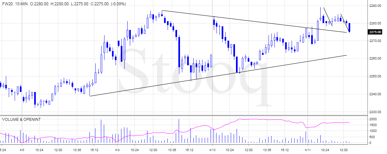387x154 pixels.
Task: Click the 2260.00 price axis label
Action: click(x=375, y=59)
